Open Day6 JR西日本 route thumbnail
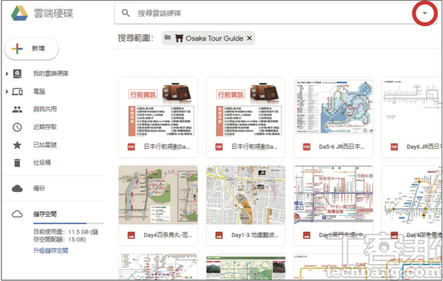443x281 pixels. tap(412, 107)
